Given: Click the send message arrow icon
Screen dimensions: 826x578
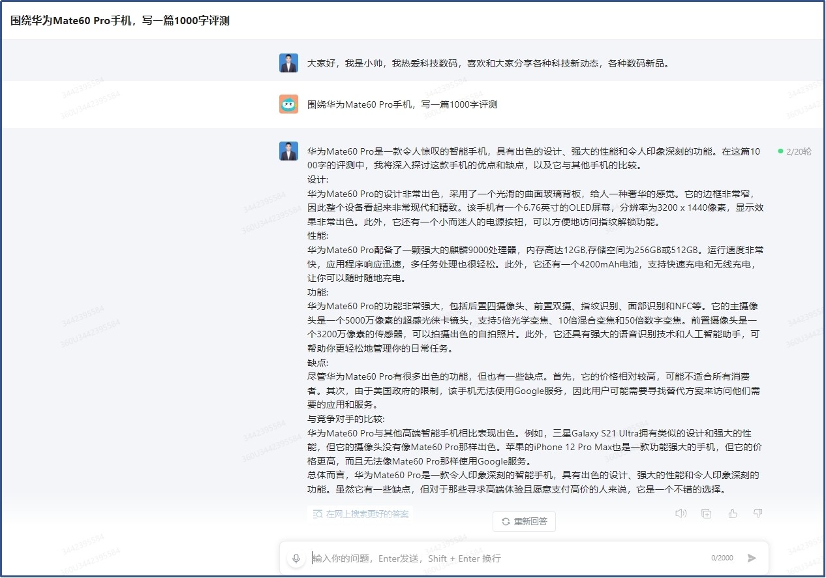Looking at the screenshot, I should [752, 558].
